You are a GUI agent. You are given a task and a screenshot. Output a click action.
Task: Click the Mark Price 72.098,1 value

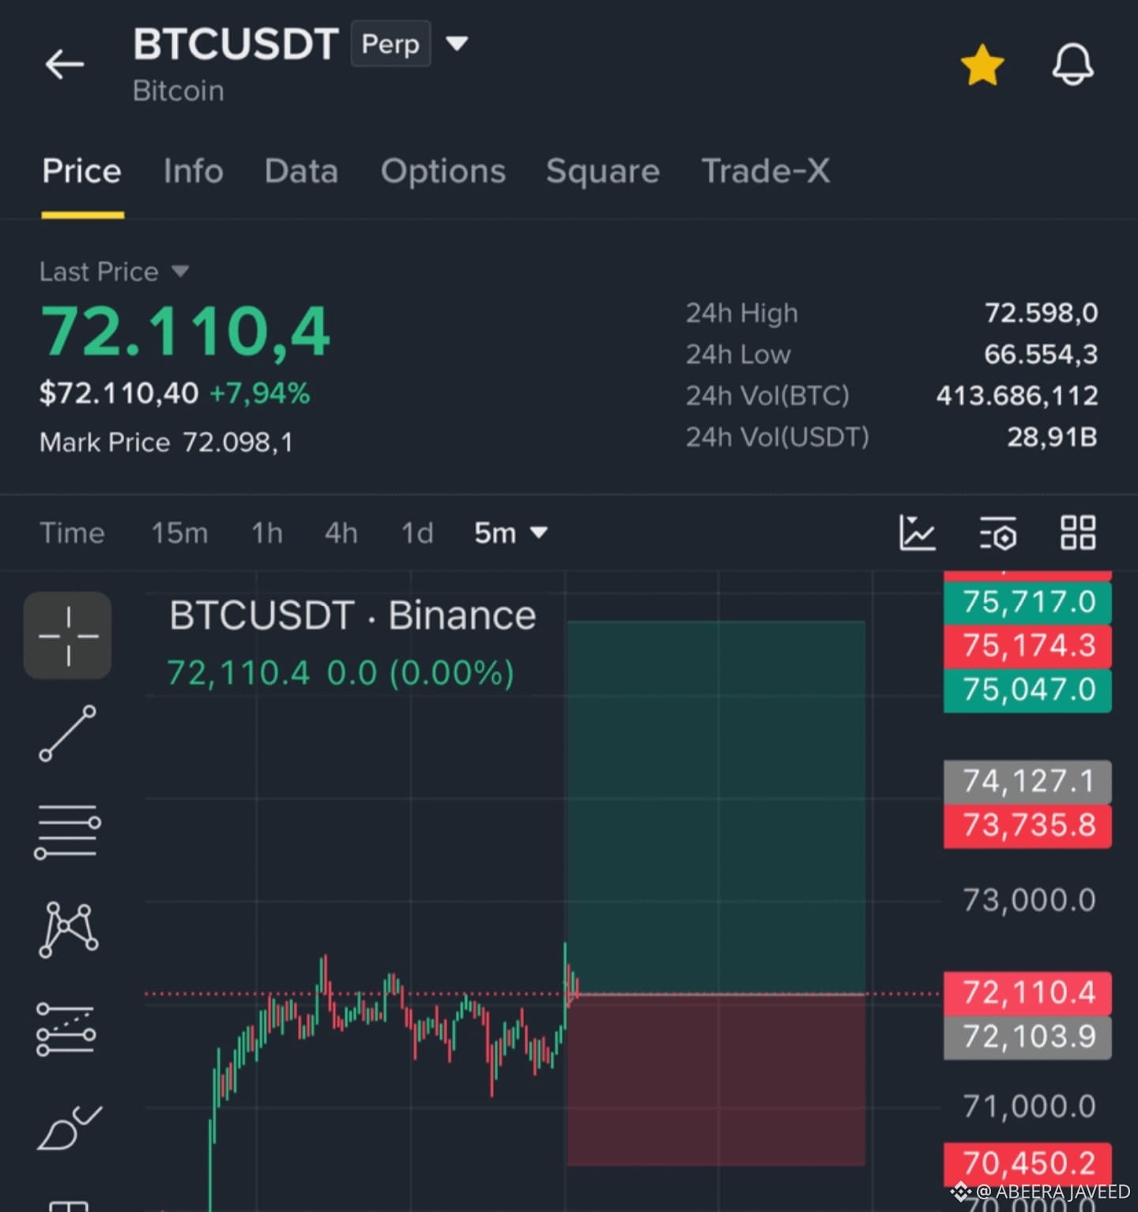(x=238, y=442)
